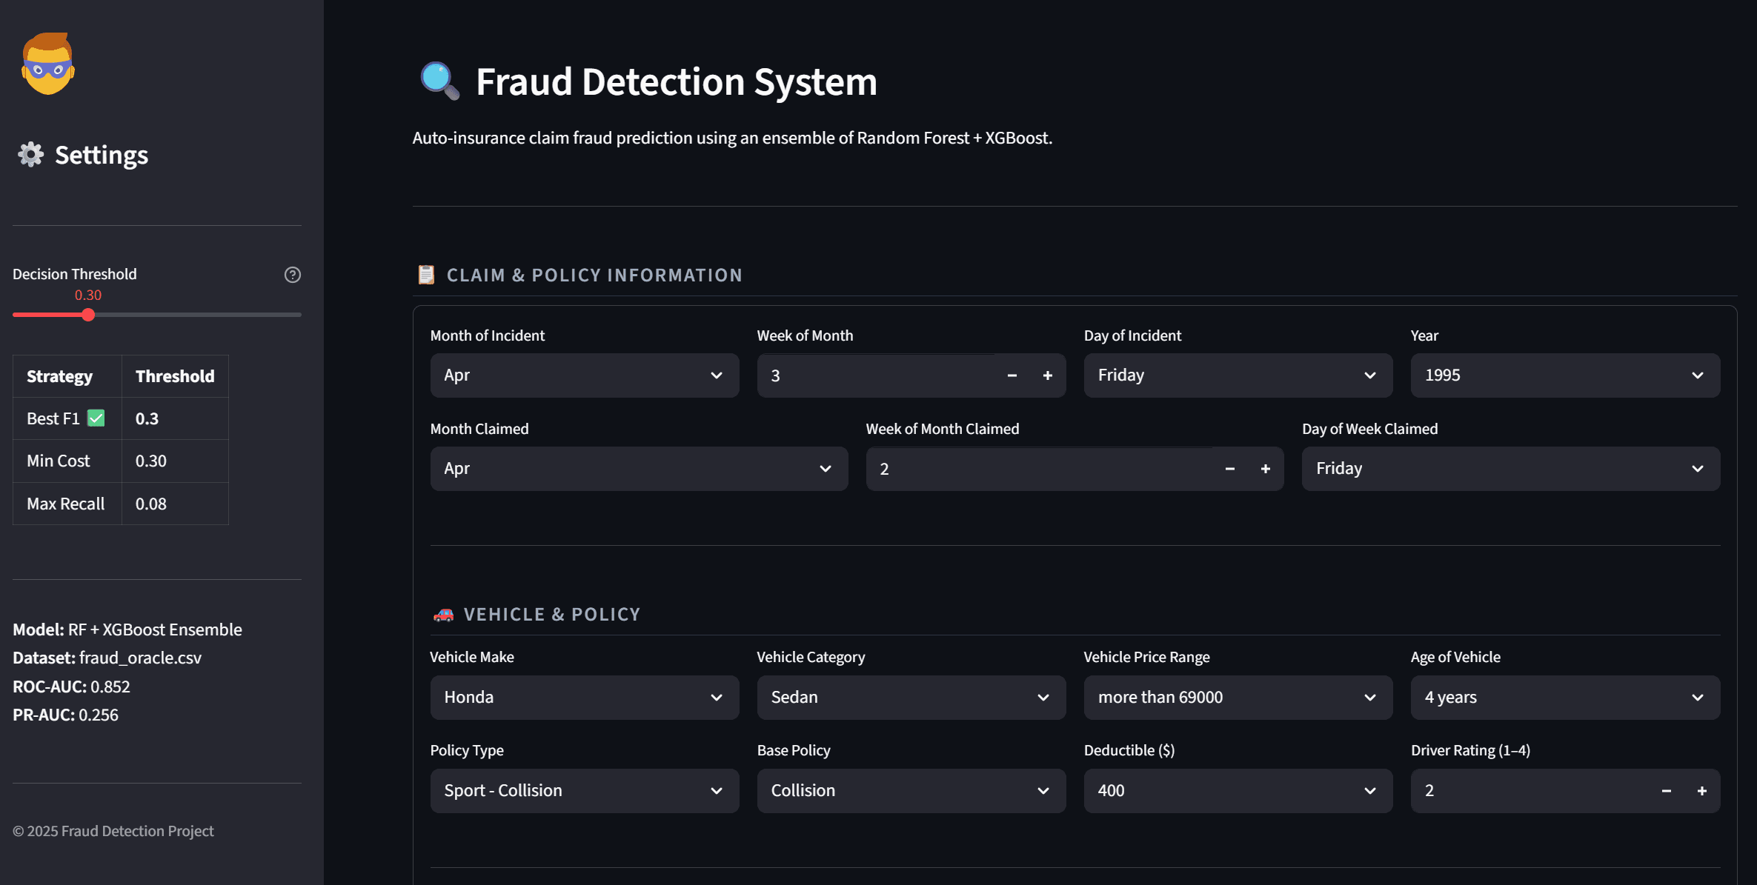The width and height of the screenshot is (1757, 885).
Task: Click the Model: RF + XGBoost Ensemble text
Action: click(x=127, y=629)
